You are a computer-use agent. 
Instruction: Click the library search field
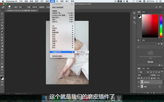pyautogui.click(x=150, y=47)
